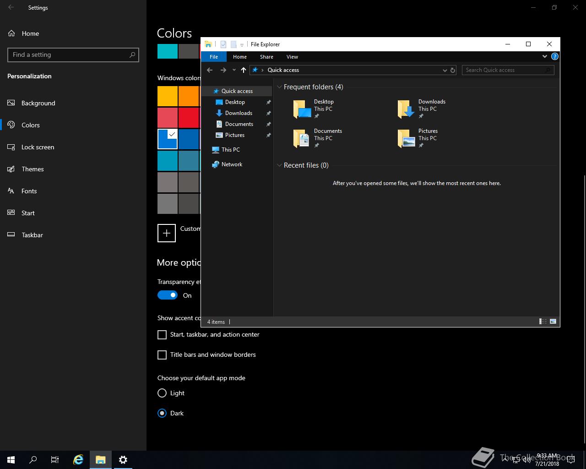
Task: Open the Downloads folder in Frequent folders
Action: (421, 109)
